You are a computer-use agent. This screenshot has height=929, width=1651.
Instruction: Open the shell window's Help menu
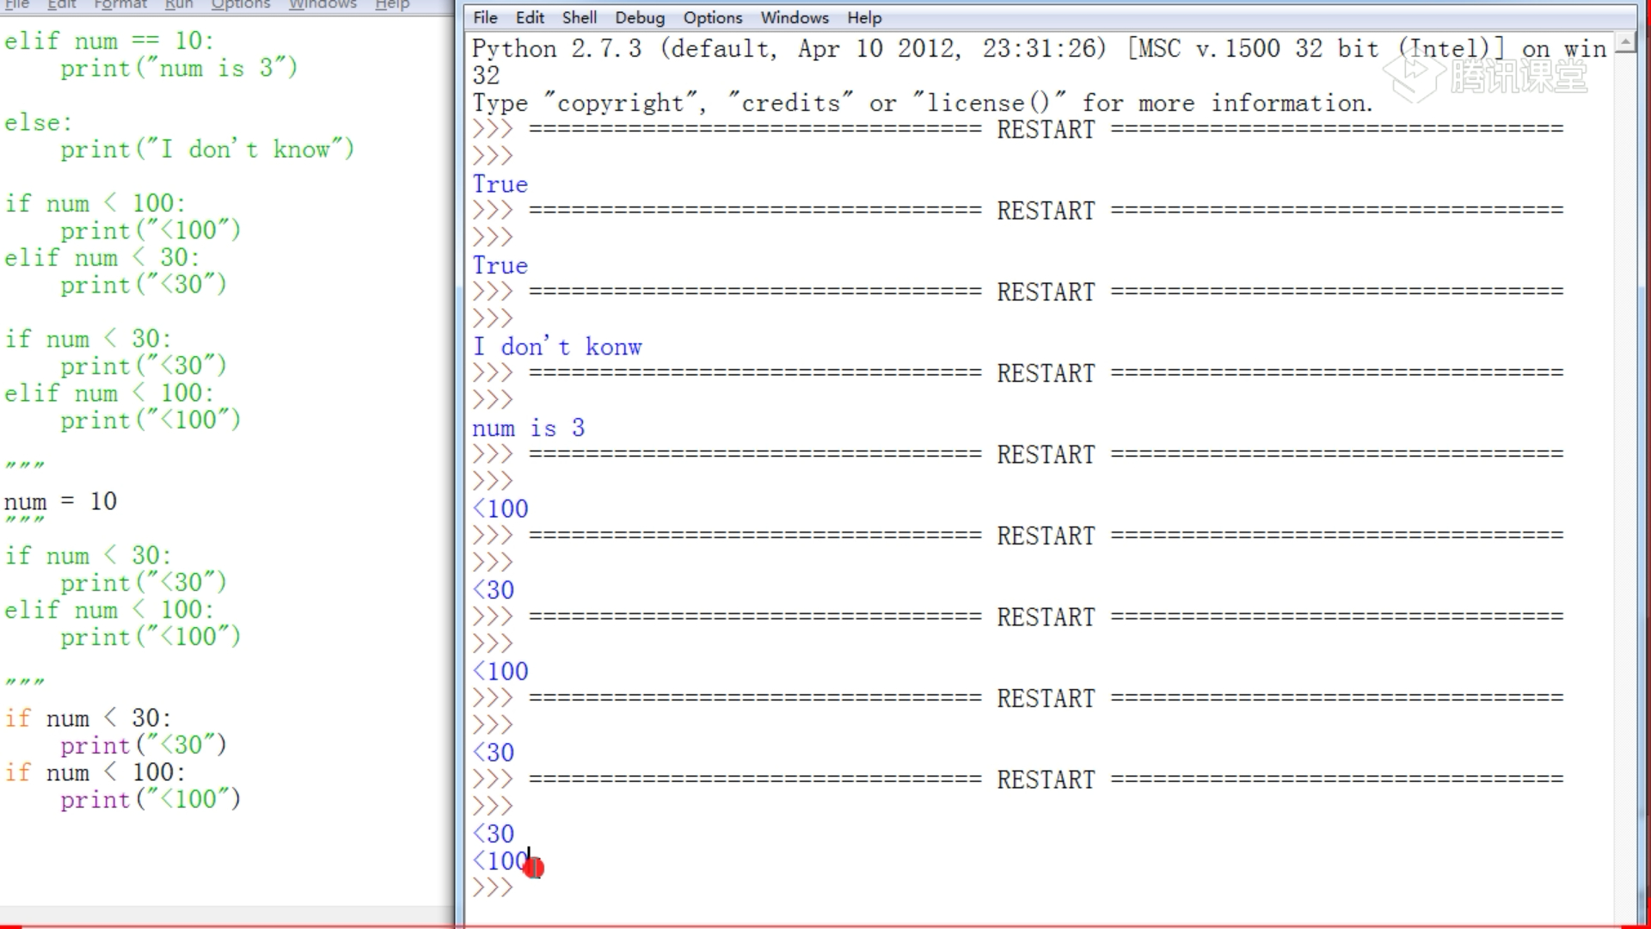[x=863, y=17]
